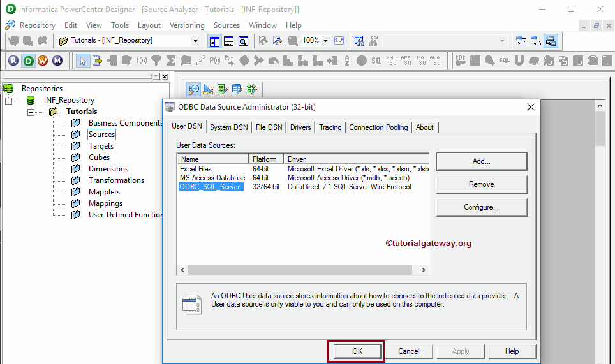Toggle the Overview window magnifier icon
Viewport: 615px width, 364px height.
point(243,41)
